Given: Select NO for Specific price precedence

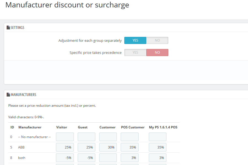Looking at the screenshot, I should point(157,53).
